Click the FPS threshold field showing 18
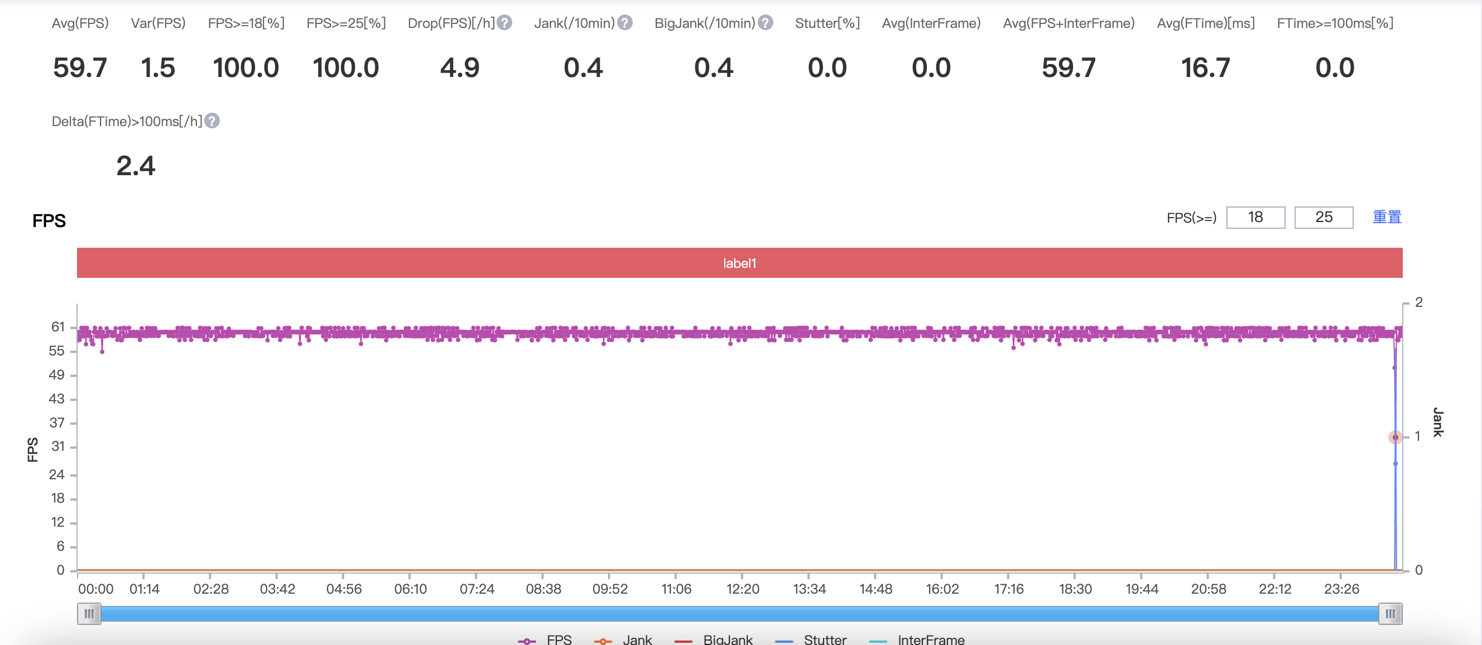Viewport: 1482px width, 645px height. click(1255, 218)
